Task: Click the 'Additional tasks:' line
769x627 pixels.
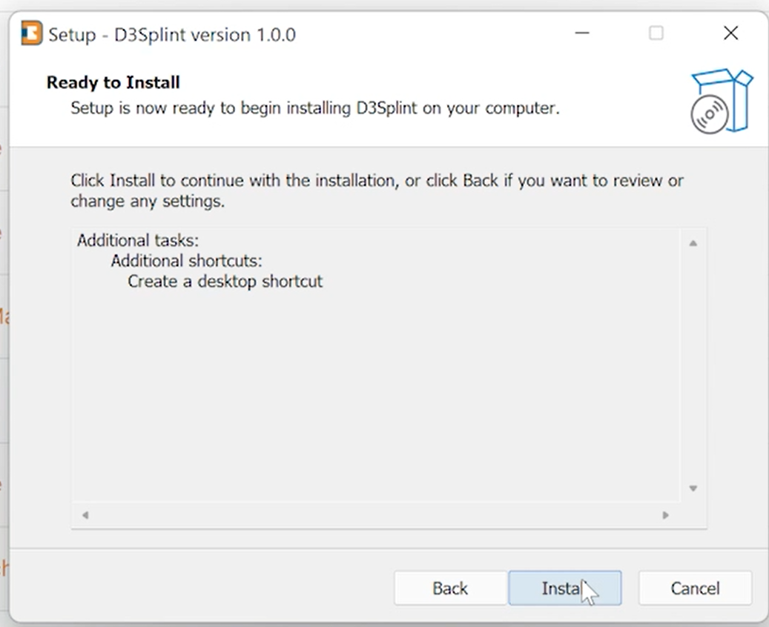Action: 138,240
